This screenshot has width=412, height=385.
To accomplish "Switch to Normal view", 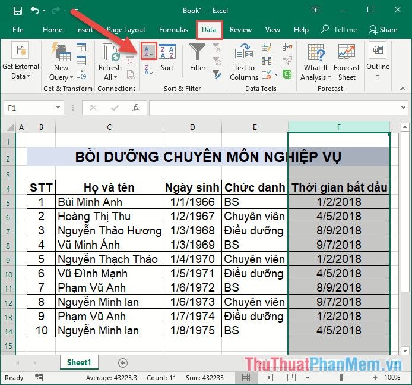I will pyautogui.click(x=246, y=378).
